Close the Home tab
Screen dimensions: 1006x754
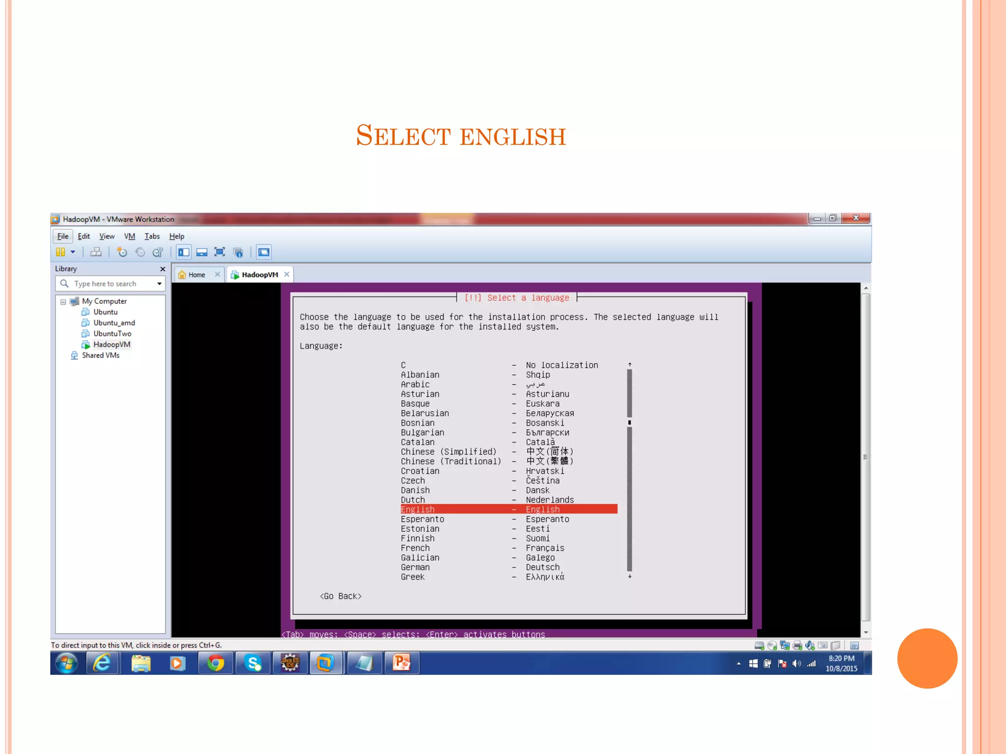click(218, 274)
